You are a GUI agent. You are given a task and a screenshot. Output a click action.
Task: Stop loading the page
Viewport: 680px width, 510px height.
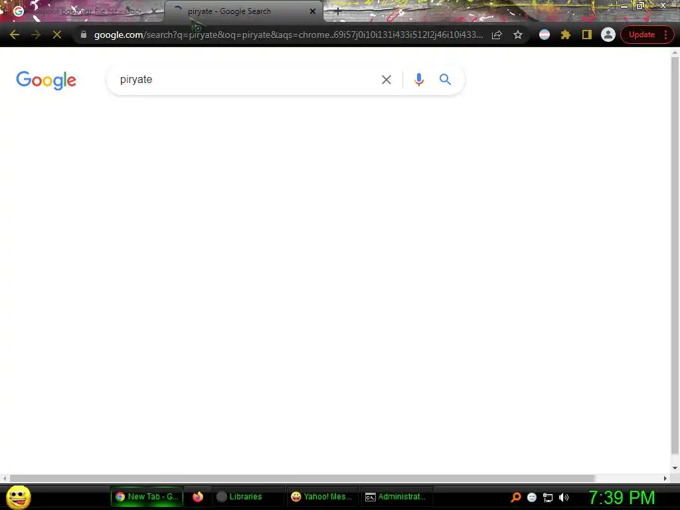point(57,35)
